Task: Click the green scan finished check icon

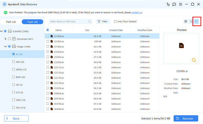Action: (x=5, y=12)
